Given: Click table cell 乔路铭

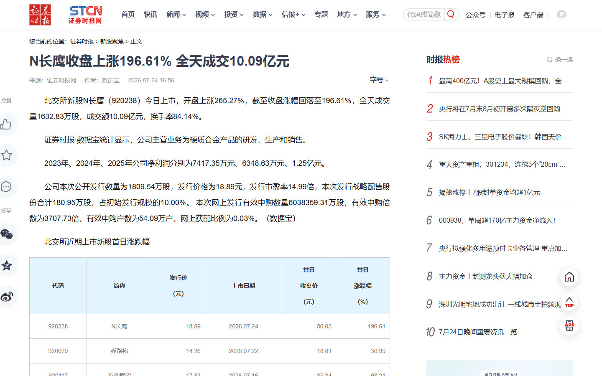Looking at the screenshot, I should 119,351.
